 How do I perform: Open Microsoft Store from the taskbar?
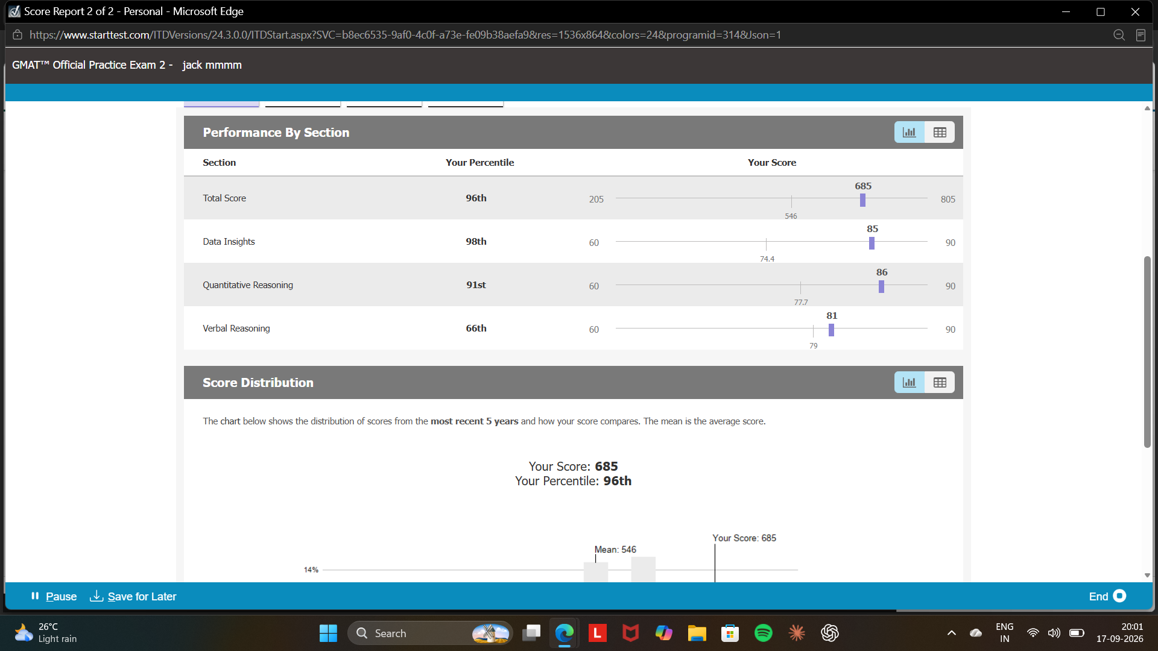tap(730, 633)
